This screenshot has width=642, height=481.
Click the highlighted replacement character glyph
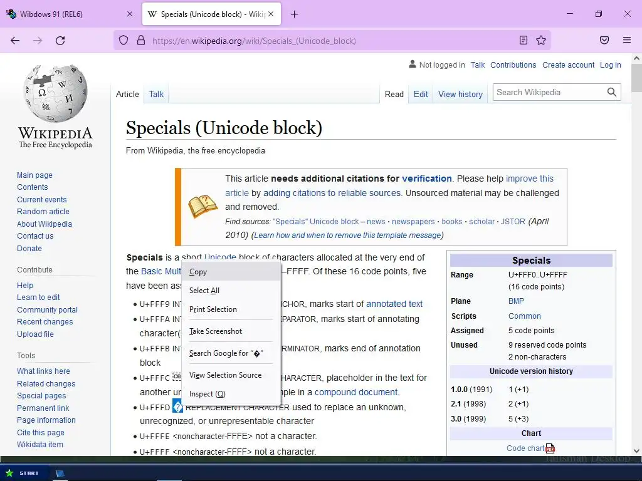pyautogui.click(x=177, y=406)
